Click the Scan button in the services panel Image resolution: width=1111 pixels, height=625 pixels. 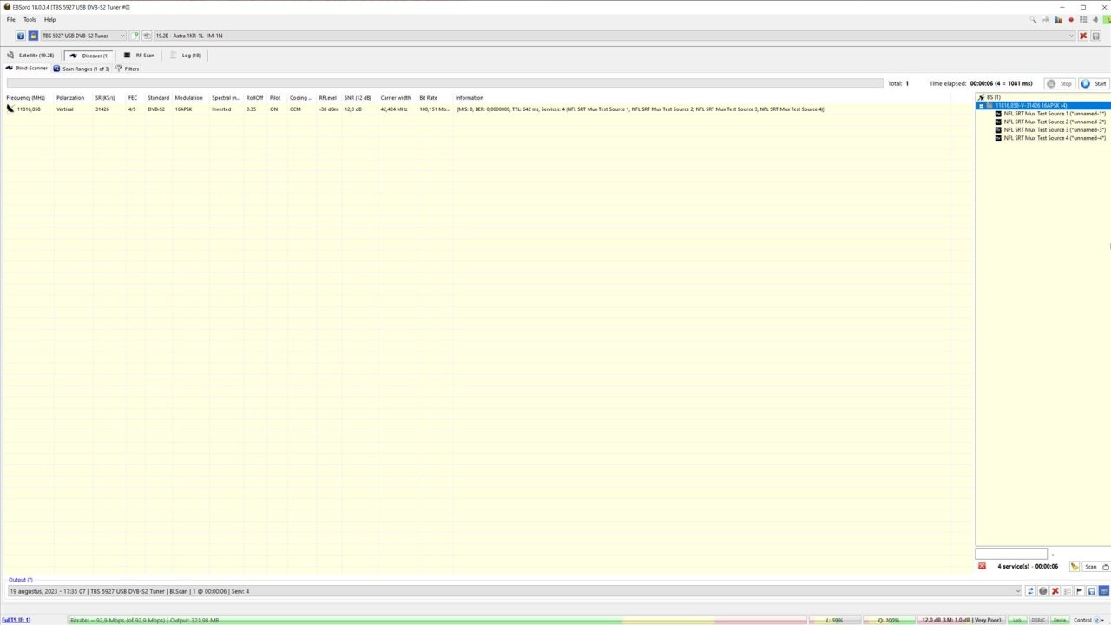click(1090, 566)
